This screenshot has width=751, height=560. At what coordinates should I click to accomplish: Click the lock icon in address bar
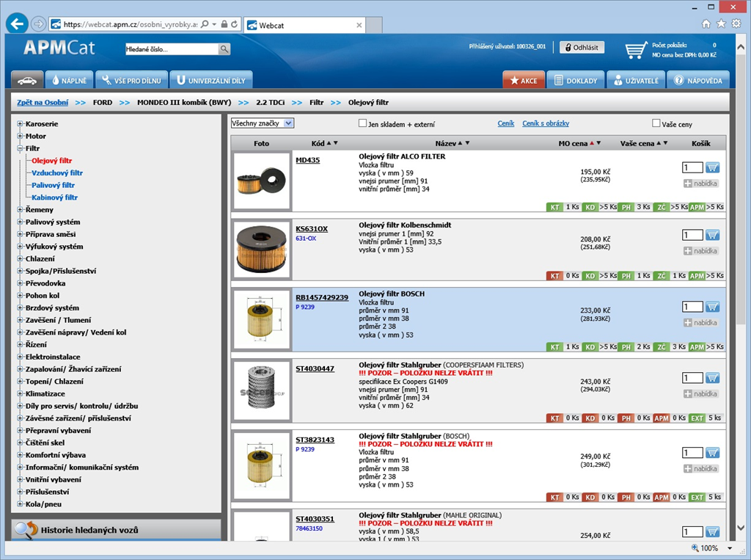click(224, 24)
